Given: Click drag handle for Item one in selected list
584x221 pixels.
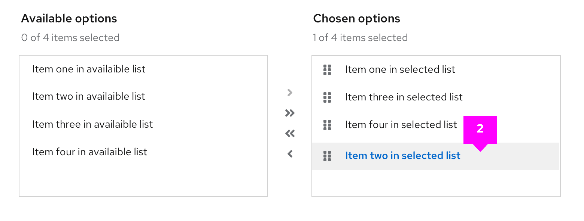Looking at the screenshot, I should [327, 70].
